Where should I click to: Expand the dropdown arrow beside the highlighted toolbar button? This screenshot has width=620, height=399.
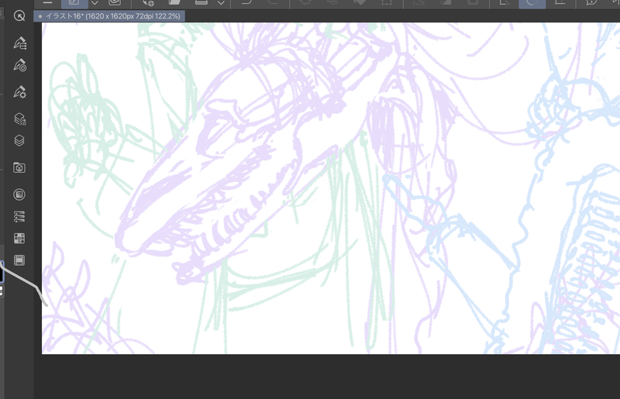[x=95, y=3]
